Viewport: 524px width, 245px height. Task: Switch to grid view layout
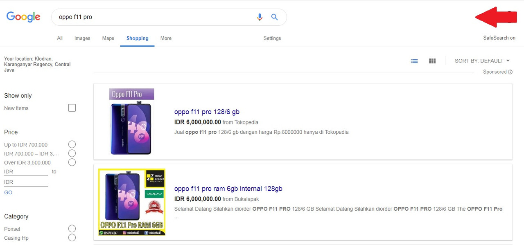pos(432,61)
